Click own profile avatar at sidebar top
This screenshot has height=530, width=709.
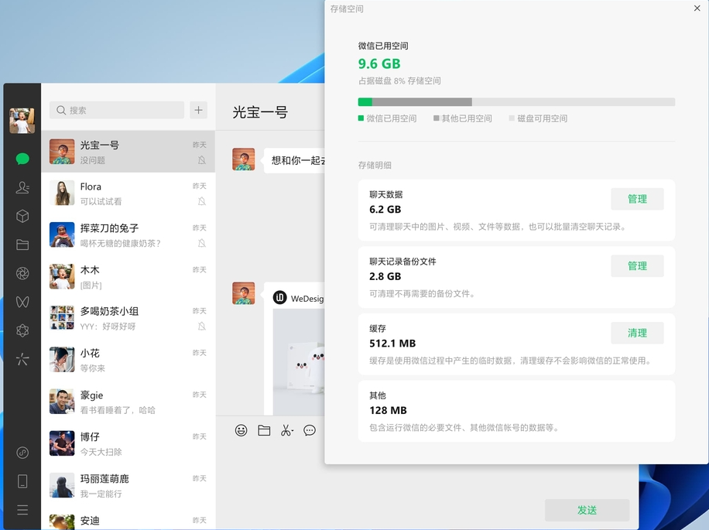[x=22, y=121]
